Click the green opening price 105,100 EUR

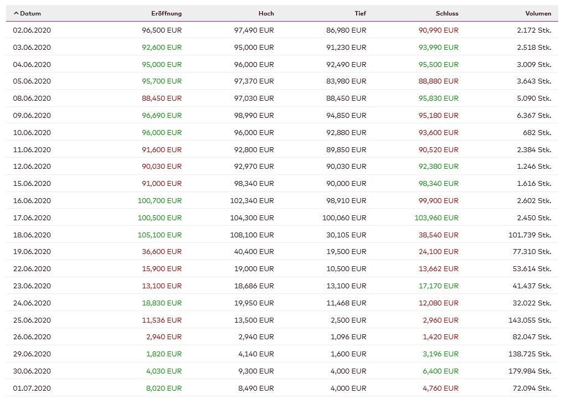pyautogui.click(x=160, y=235)
